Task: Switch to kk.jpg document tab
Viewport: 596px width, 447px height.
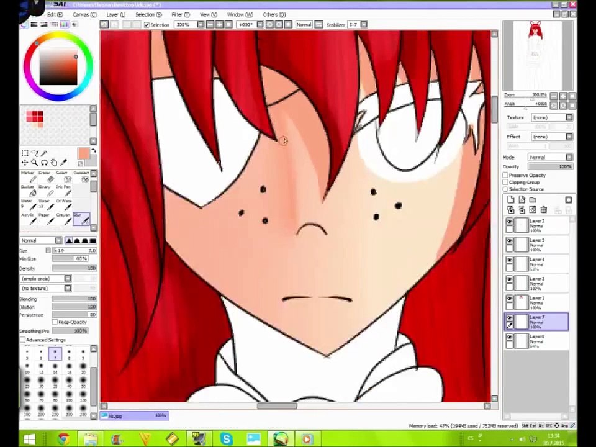Action: pos(134,416)
